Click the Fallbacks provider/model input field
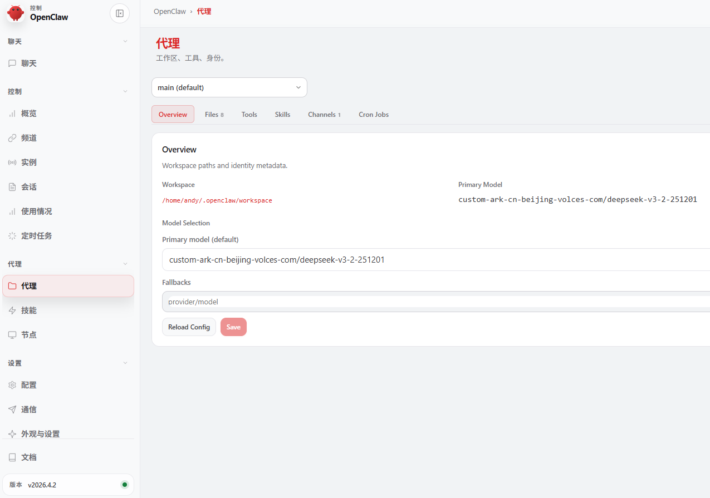The image size is (710, 498). coord(434,302)
